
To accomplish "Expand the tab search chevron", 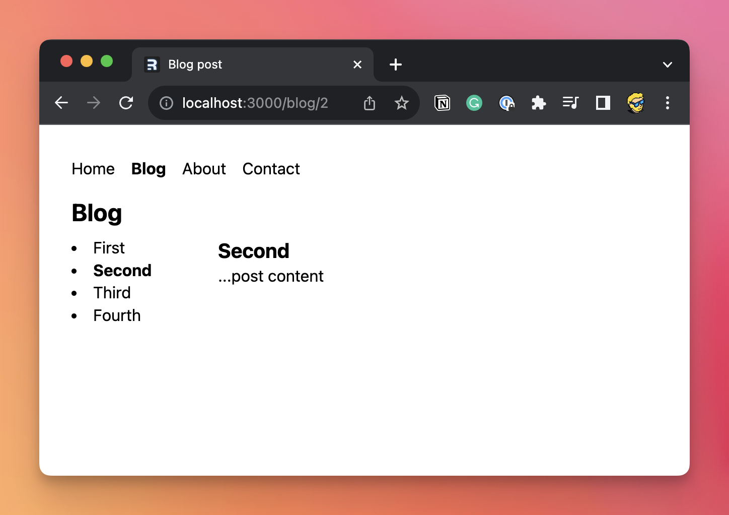I will tap(667, 65).
